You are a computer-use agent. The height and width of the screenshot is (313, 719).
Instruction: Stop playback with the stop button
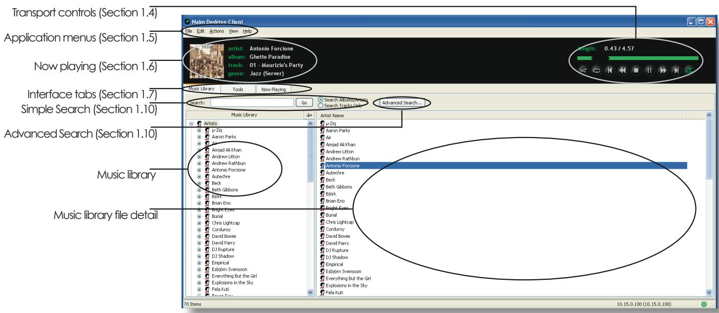(x=635, y=71)
